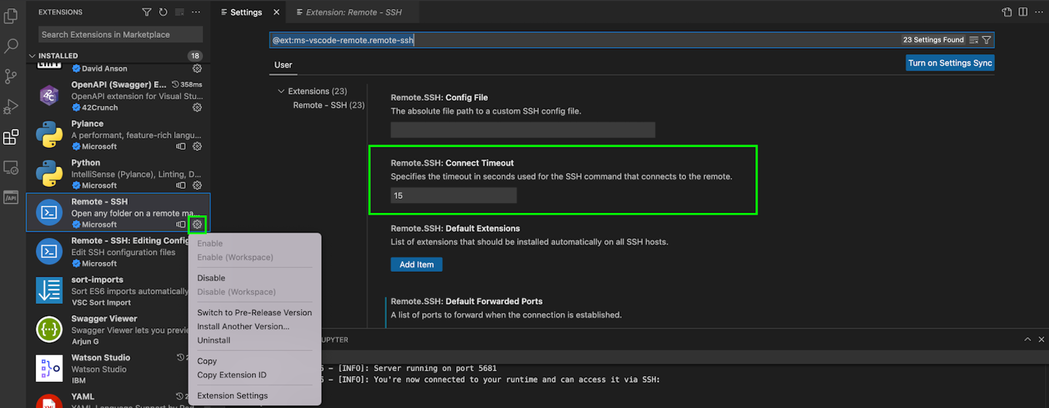Screen dimensions: 1049x408
Task: Click the 23 Settings Found indicator
Action: [933, 40]
